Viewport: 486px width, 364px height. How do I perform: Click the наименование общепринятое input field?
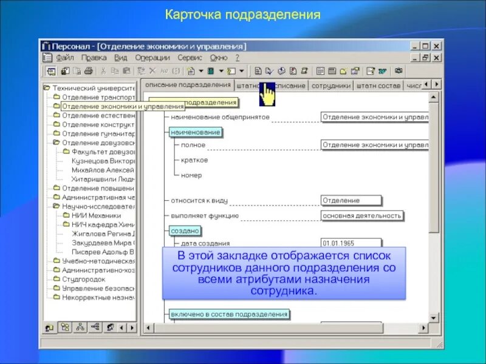pyautogui.click(x=375, y=117)
